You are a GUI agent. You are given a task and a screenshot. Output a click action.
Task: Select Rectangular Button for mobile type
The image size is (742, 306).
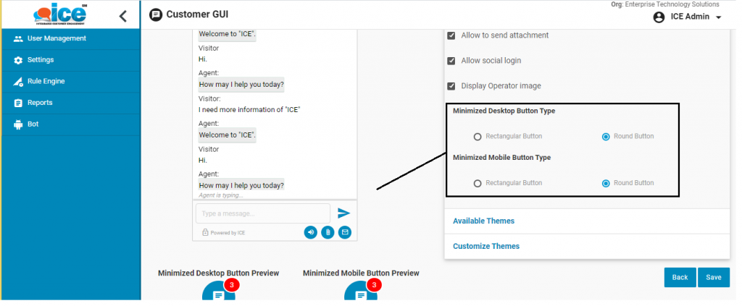pos(478,184)
